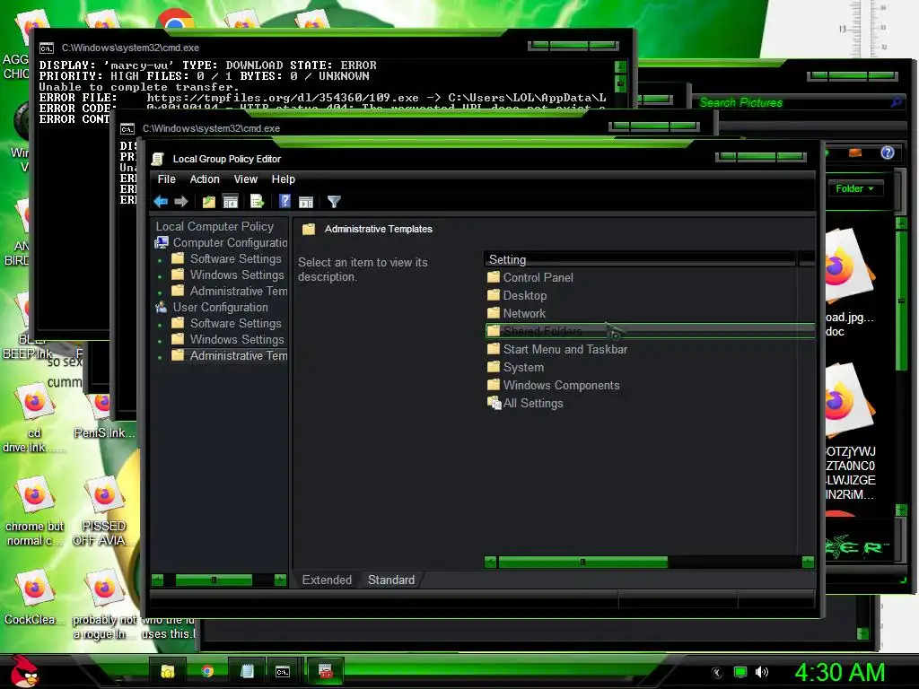Switch to the Standard tab

pos(391,580)
